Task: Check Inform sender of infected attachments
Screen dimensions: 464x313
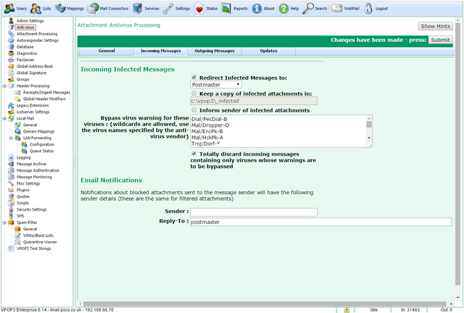Action: coord(194,110)
